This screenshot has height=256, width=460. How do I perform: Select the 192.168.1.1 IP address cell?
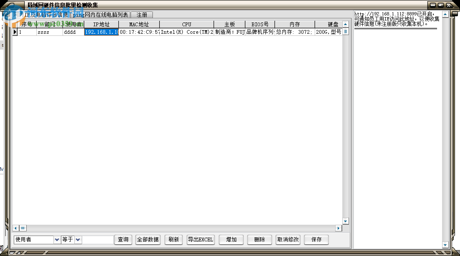click(101, 32)
